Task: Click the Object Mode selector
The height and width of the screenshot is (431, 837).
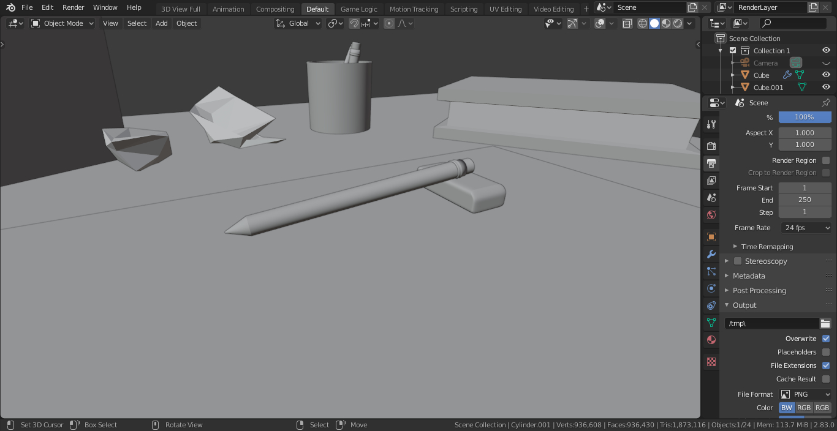Action: pyautogui.click(x=62, y=23)
